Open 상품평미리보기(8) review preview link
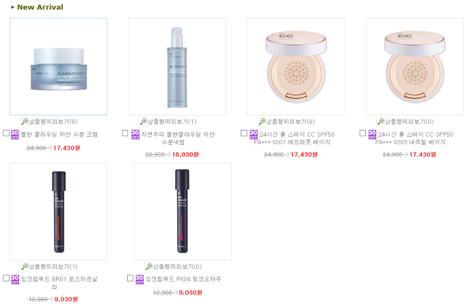 [291, 122]
